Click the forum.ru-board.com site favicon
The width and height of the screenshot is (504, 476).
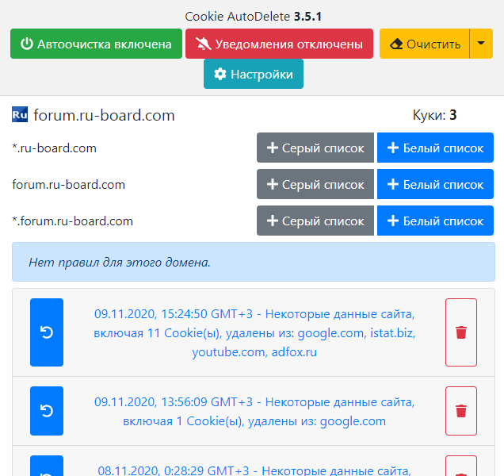[20, 114]
